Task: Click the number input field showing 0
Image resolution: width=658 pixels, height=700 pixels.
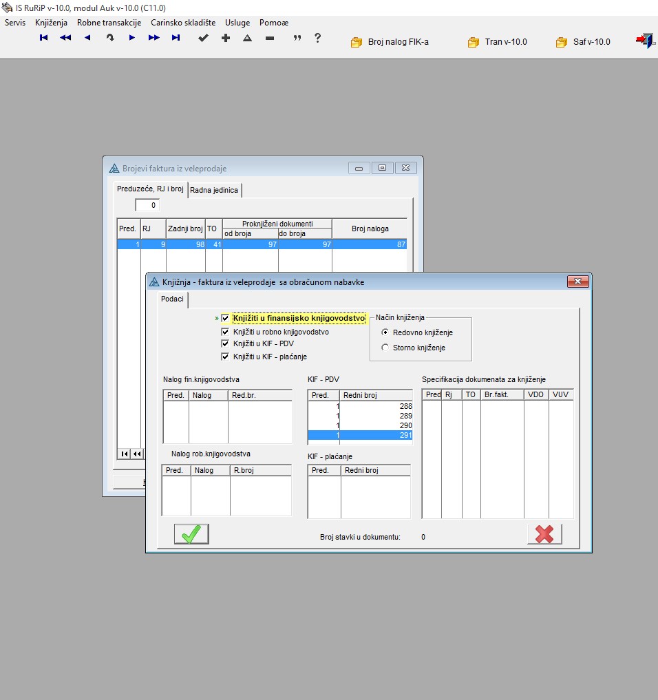Action: click(x=147, y=205)
